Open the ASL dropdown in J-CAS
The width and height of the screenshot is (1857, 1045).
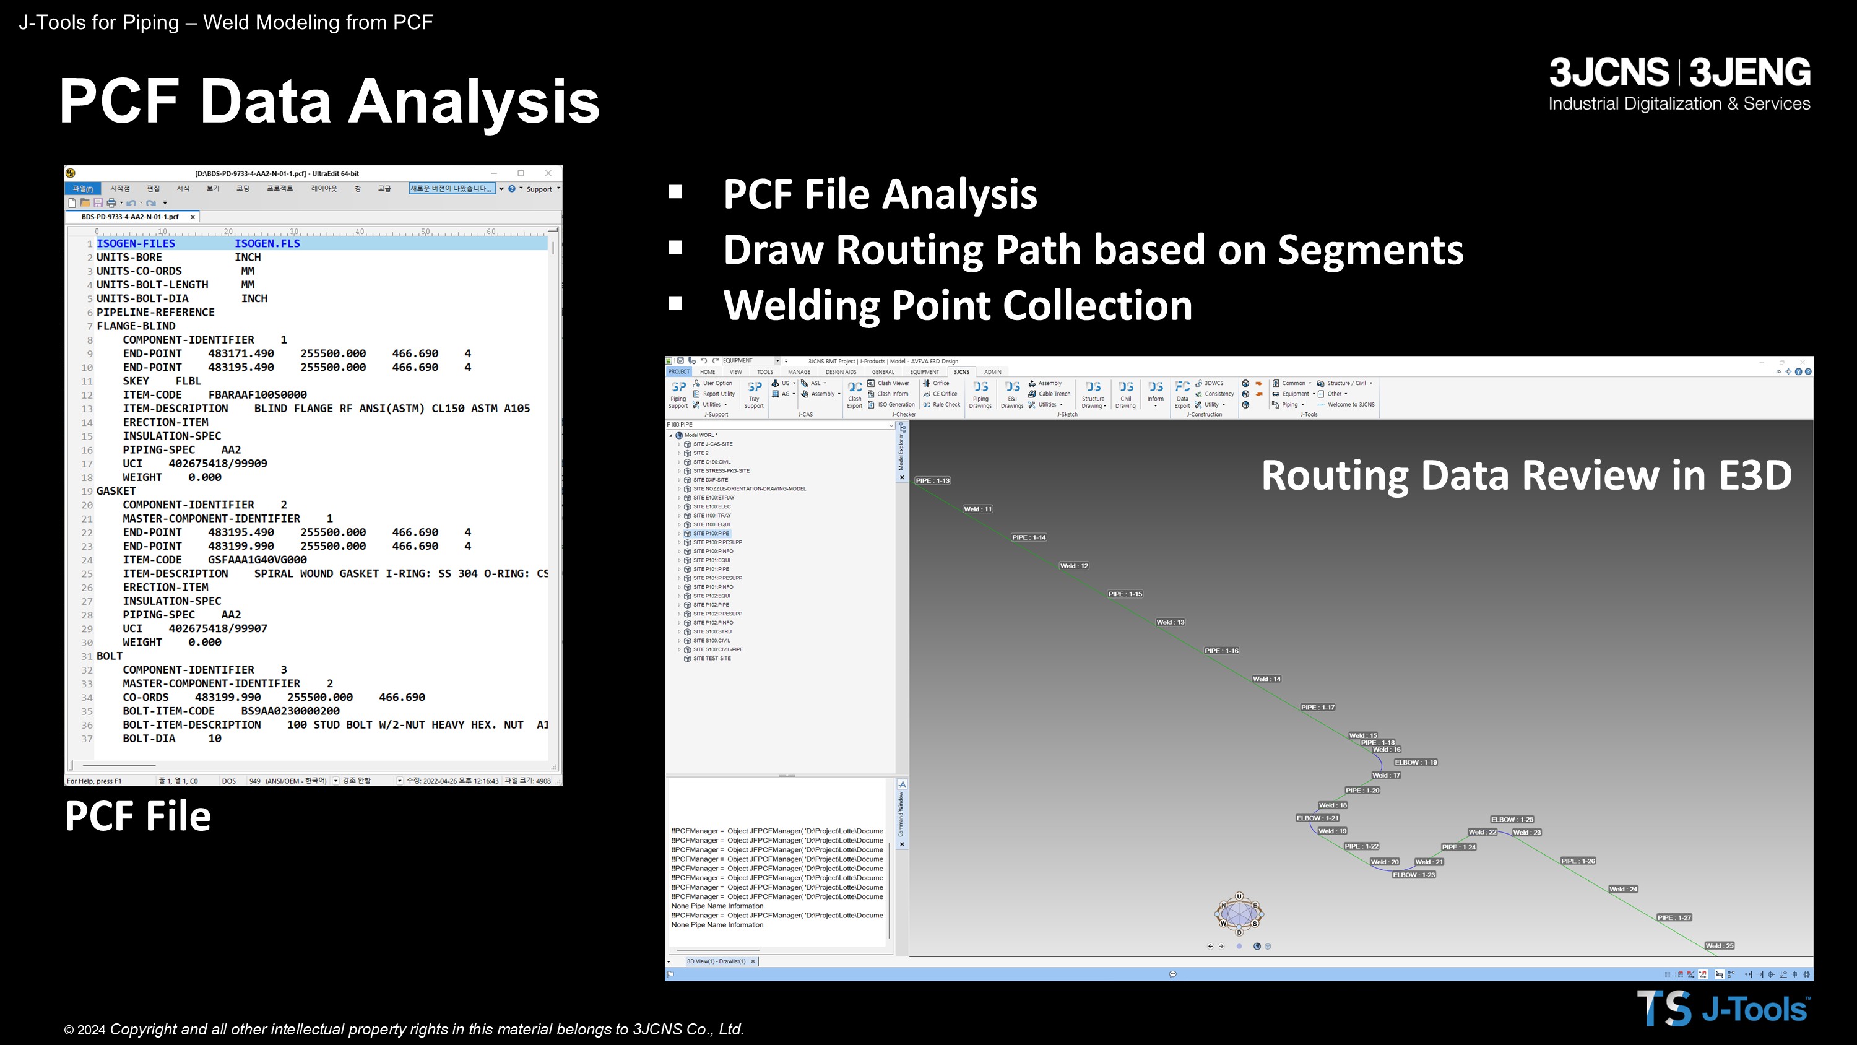pyautogui.click(x=813, y=383)
